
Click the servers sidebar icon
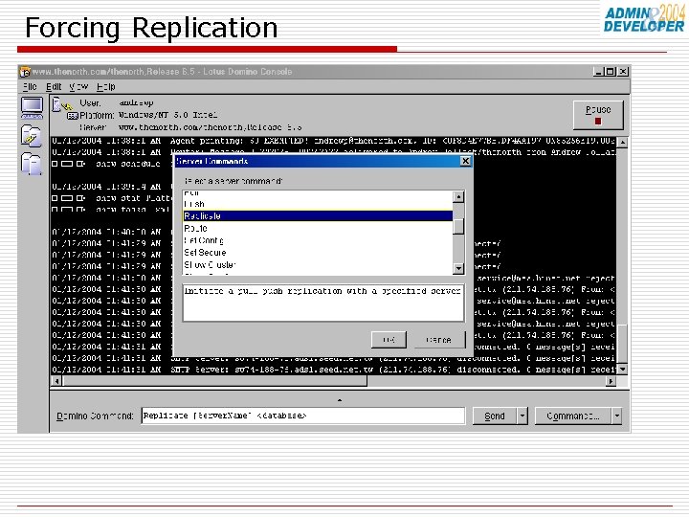coord(31,164)
